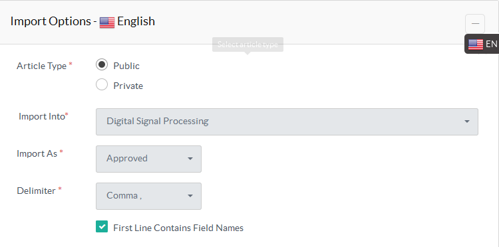The height and width of the screenshot is (247, 499).
Task: Open the Approved status dropdown
Action: [148, 159]
